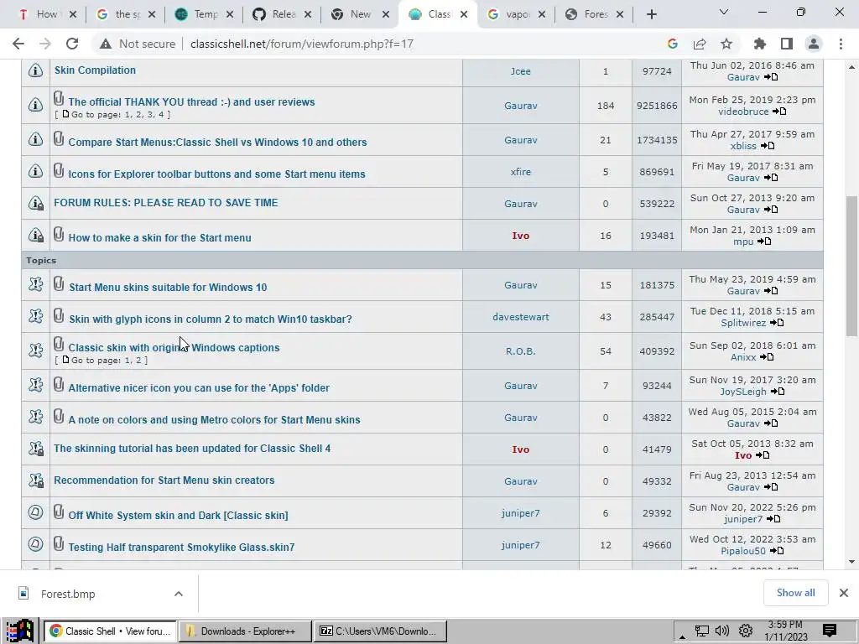Jump to last post by xbliss
Screen dimensions: 859x644
click(768, 146)
